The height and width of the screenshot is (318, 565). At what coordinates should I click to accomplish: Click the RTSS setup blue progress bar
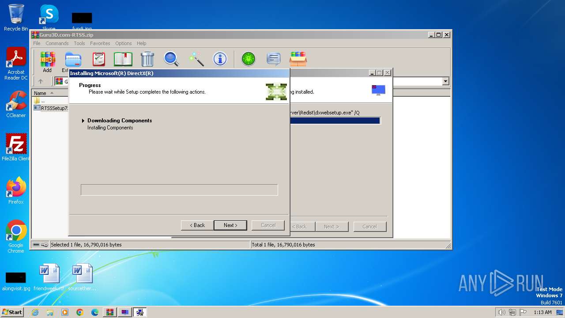pyautogui.click(x=335, y=121)
